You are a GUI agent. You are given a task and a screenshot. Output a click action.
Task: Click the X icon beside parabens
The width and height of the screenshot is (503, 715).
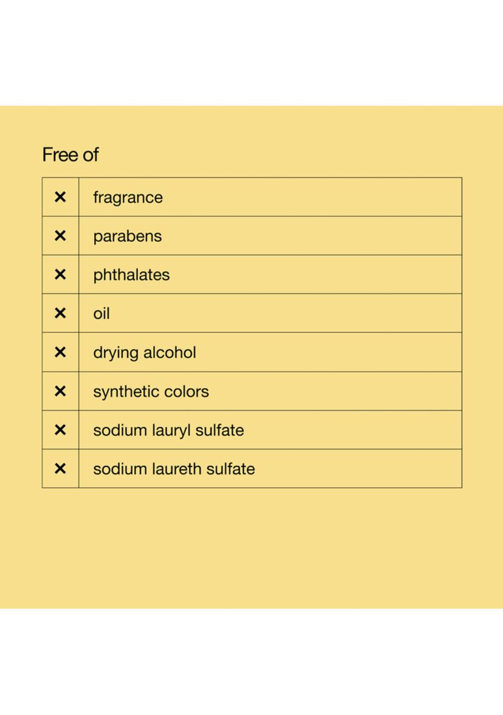coord(60,236)
